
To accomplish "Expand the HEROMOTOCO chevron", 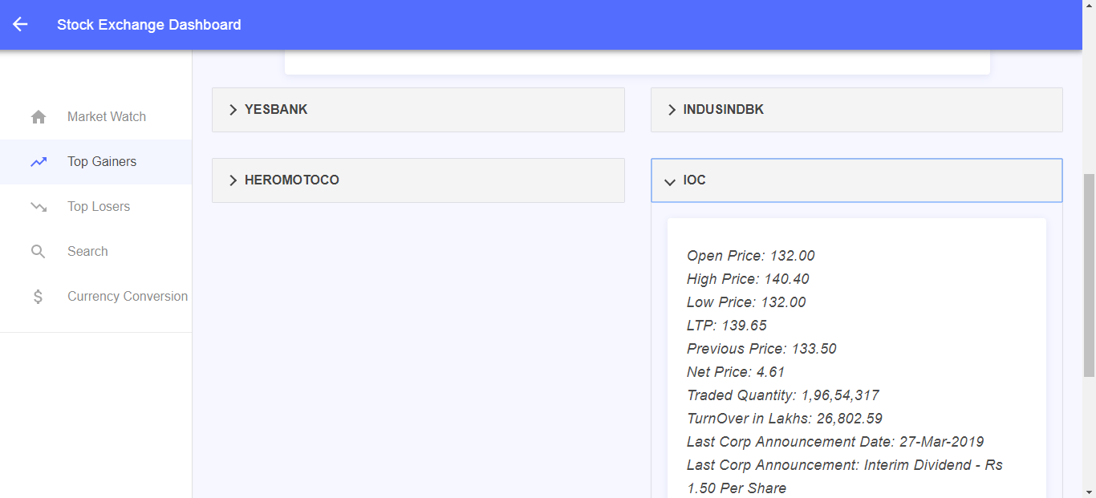I will tap(233, 180).
